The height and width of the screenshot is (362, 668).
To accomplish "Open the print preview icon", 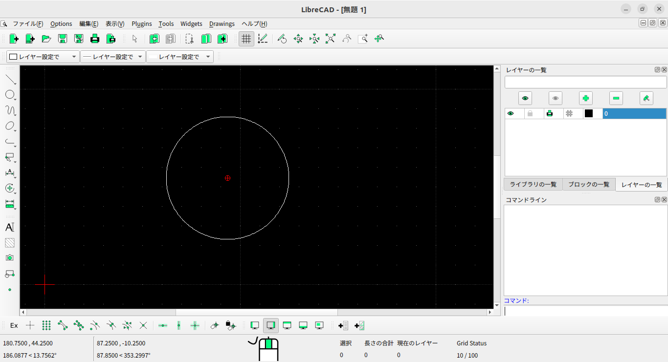I will tap(111, 39).
